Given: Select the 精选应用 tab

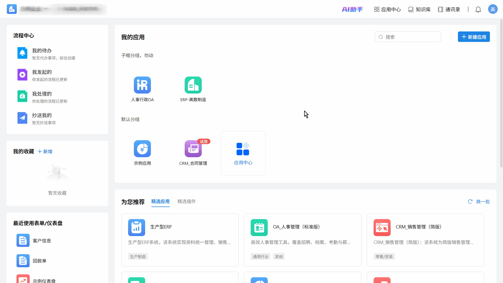Looking at the screenshot, I should (x=160, y=202).
